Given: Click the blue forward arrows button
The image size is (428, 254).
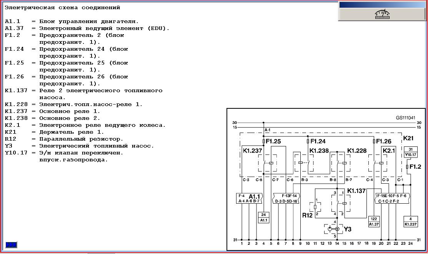Looking at the screenshot, I should pyautogui.click(x=11, y=245).
